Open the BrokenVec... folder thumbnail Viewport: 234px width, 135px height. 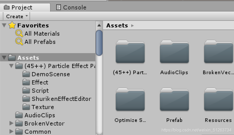tap(218, 52)
